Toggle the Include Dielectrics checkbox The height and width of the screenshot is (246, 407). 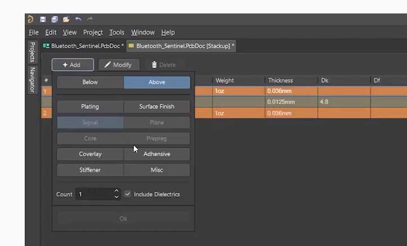(x=128, y=194)
